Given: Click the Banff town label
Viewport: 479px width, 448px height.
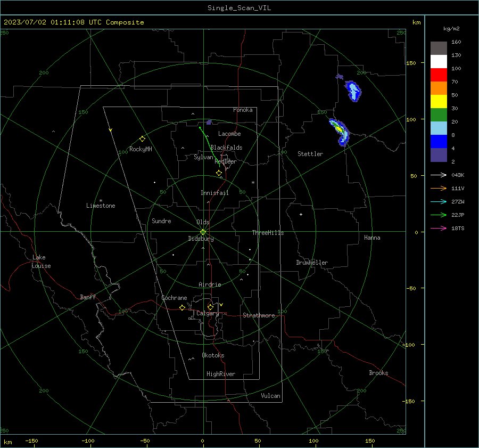Looking at the screenshot, I should click(88, 297).
